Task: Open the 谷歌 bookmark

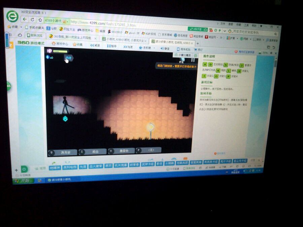Action: [52, 28]
